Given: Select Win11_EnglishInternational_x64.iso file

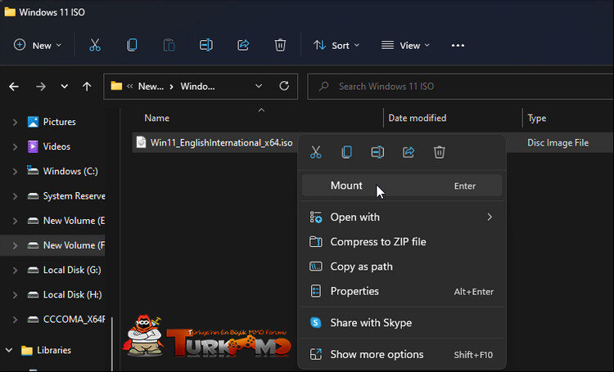Looking at the screenshot, I should click(221, 143).
